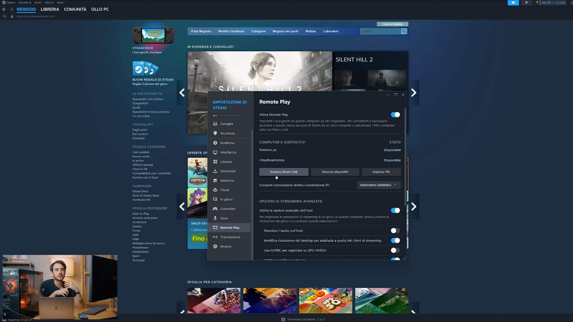Open Consenti connessione diretta dropdown
The width and height of the screenshot is (573, 322).
click(x=378, y=185)
